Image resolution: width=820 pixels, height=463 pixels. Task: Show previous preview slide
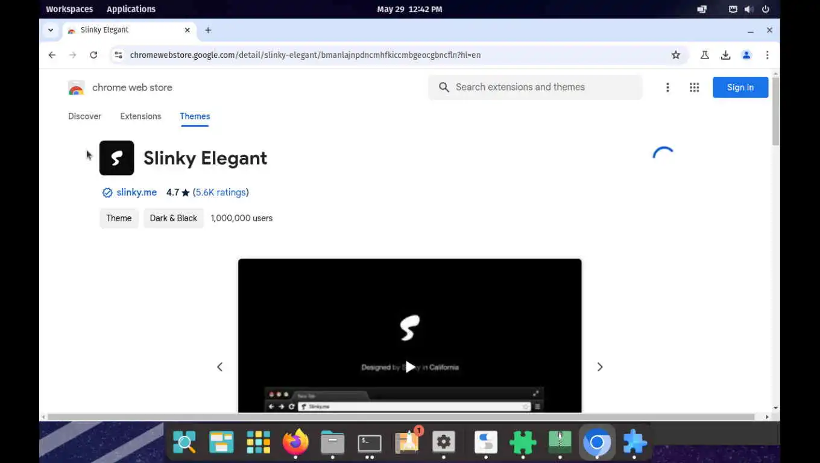pyautogui.click(x=219, y=367)
